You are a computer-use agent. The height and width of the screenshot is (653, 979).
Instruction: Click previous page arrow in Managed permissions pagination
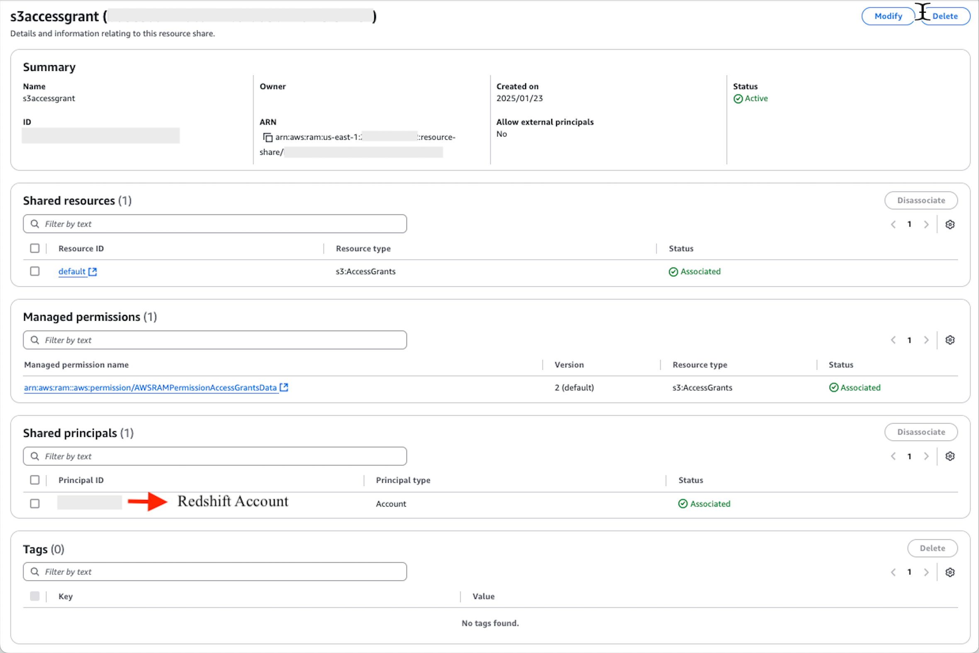[893, 340]
